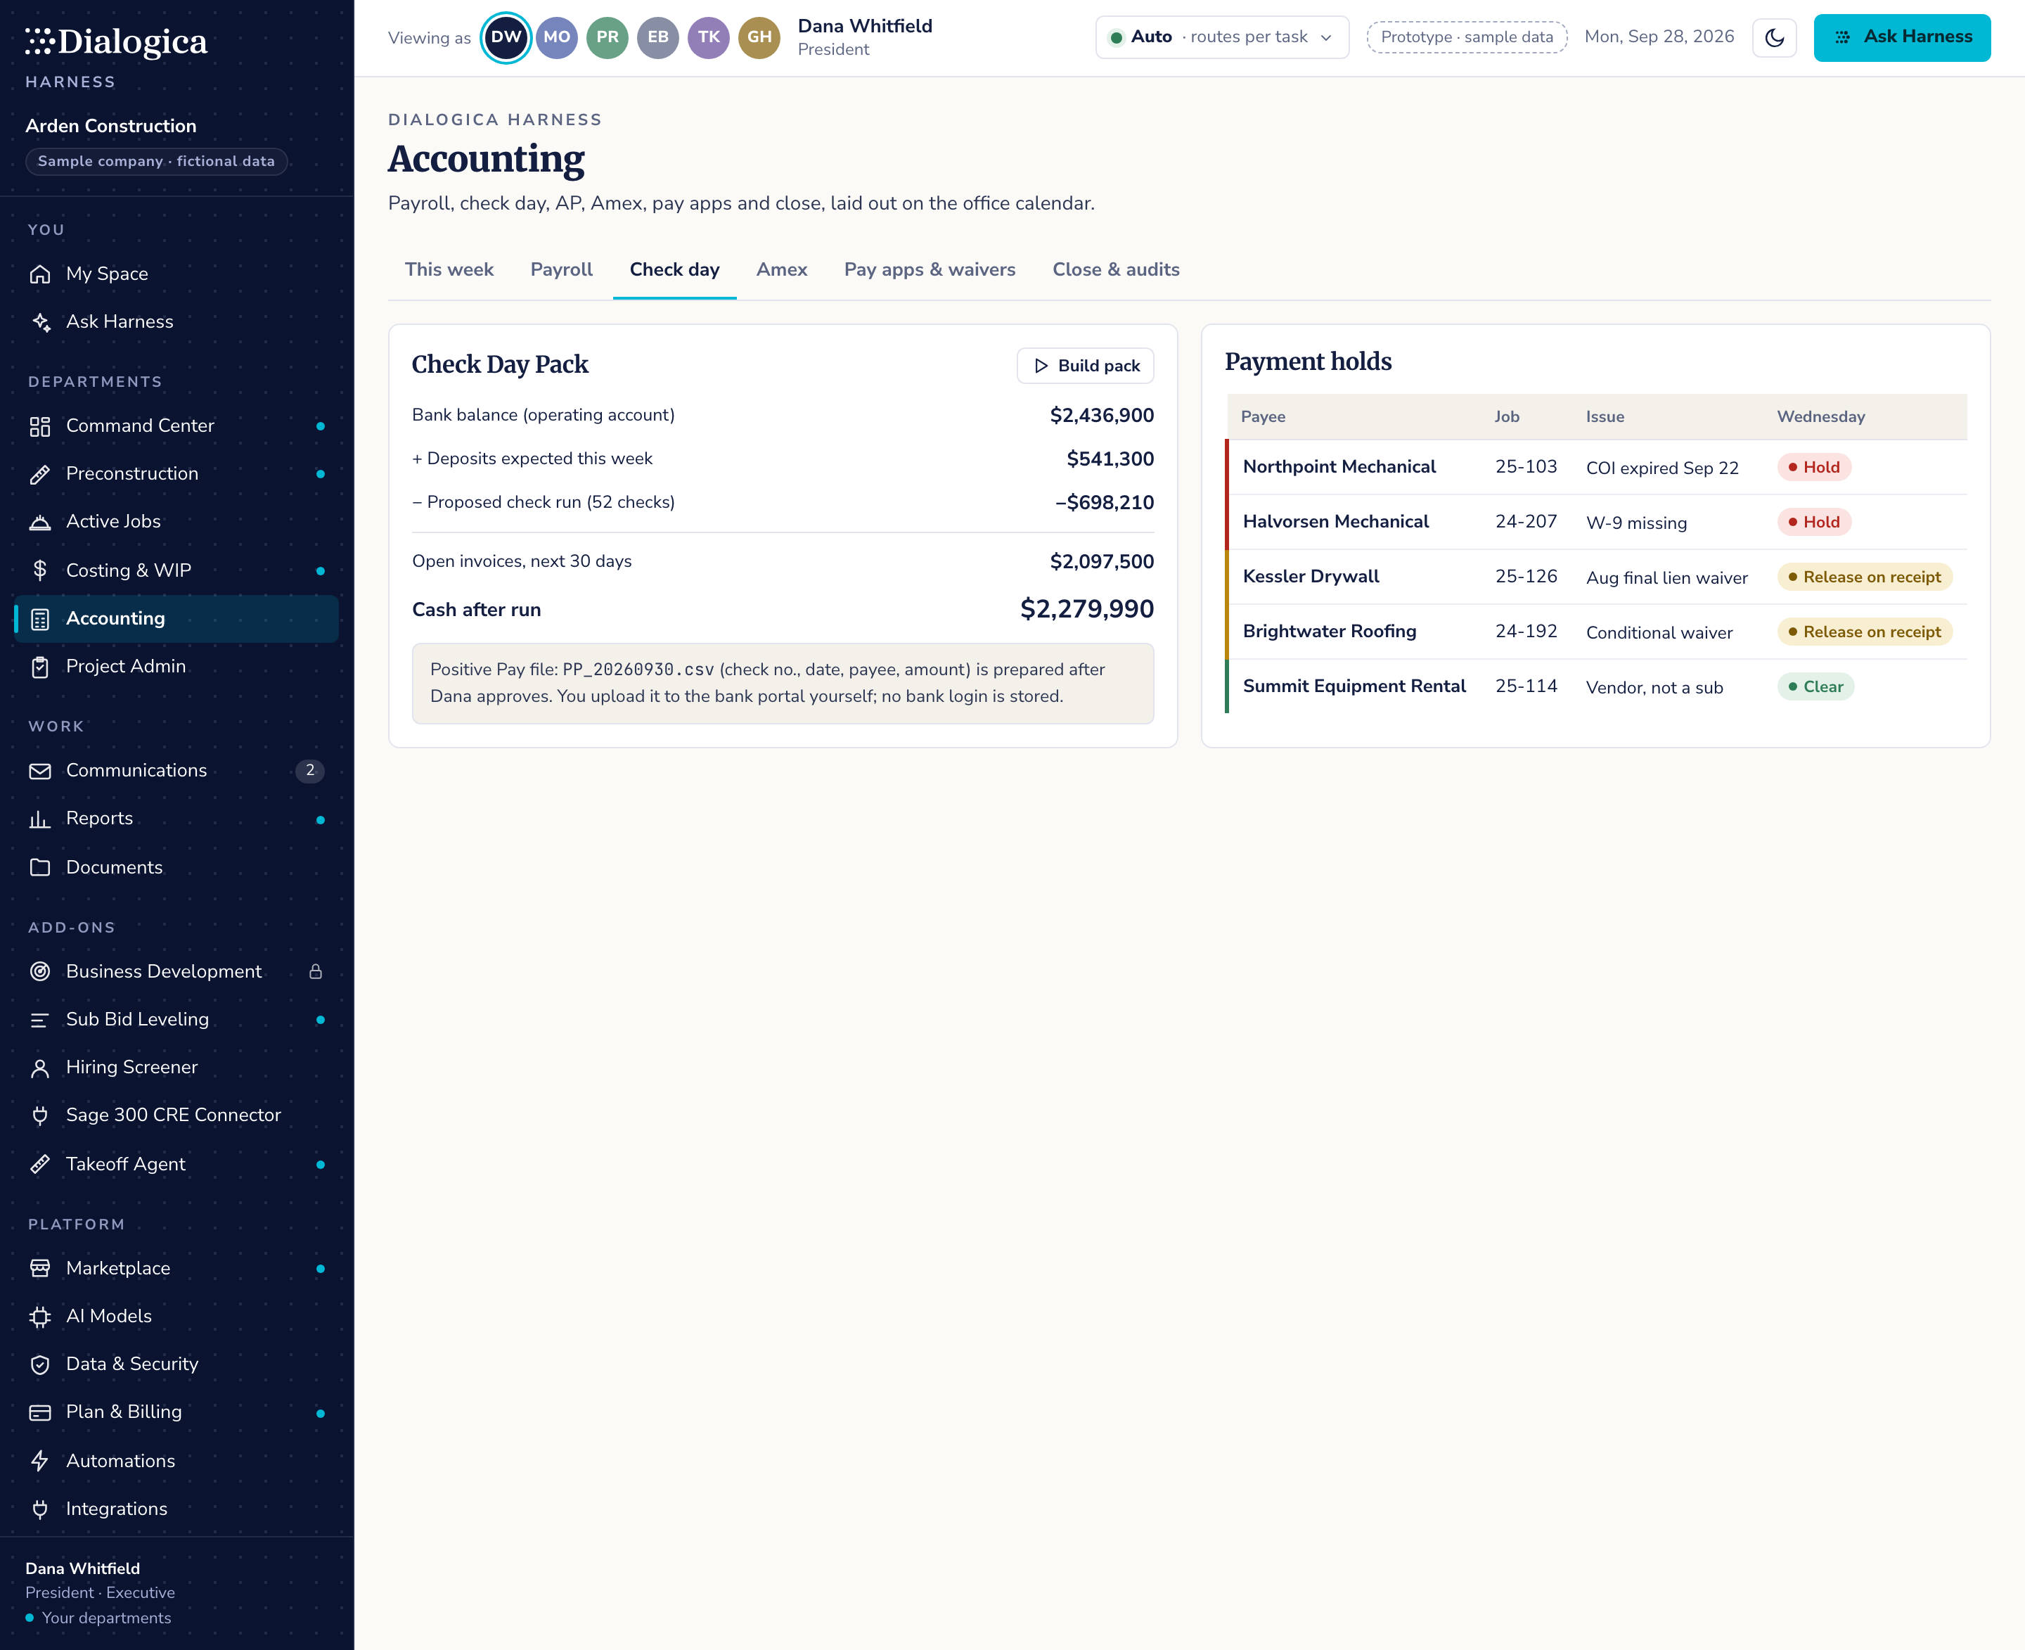Open Plan & Billing in sidebar
Screen dimensions: 2025x1650
click(176, 1412)
